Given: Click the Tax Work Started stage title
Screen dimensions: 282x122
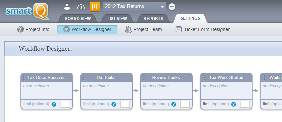Looking at the screenshot, I should 226,78.
